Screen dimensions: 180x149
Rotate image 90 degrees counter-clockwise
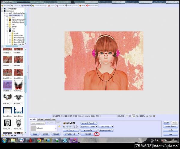(x=67, y=127)
